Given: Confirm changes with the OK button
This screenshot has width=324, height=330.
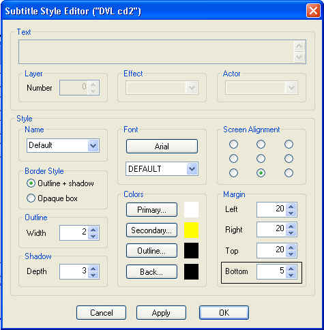Looking at the screenshot, I should tap(224, 313).
